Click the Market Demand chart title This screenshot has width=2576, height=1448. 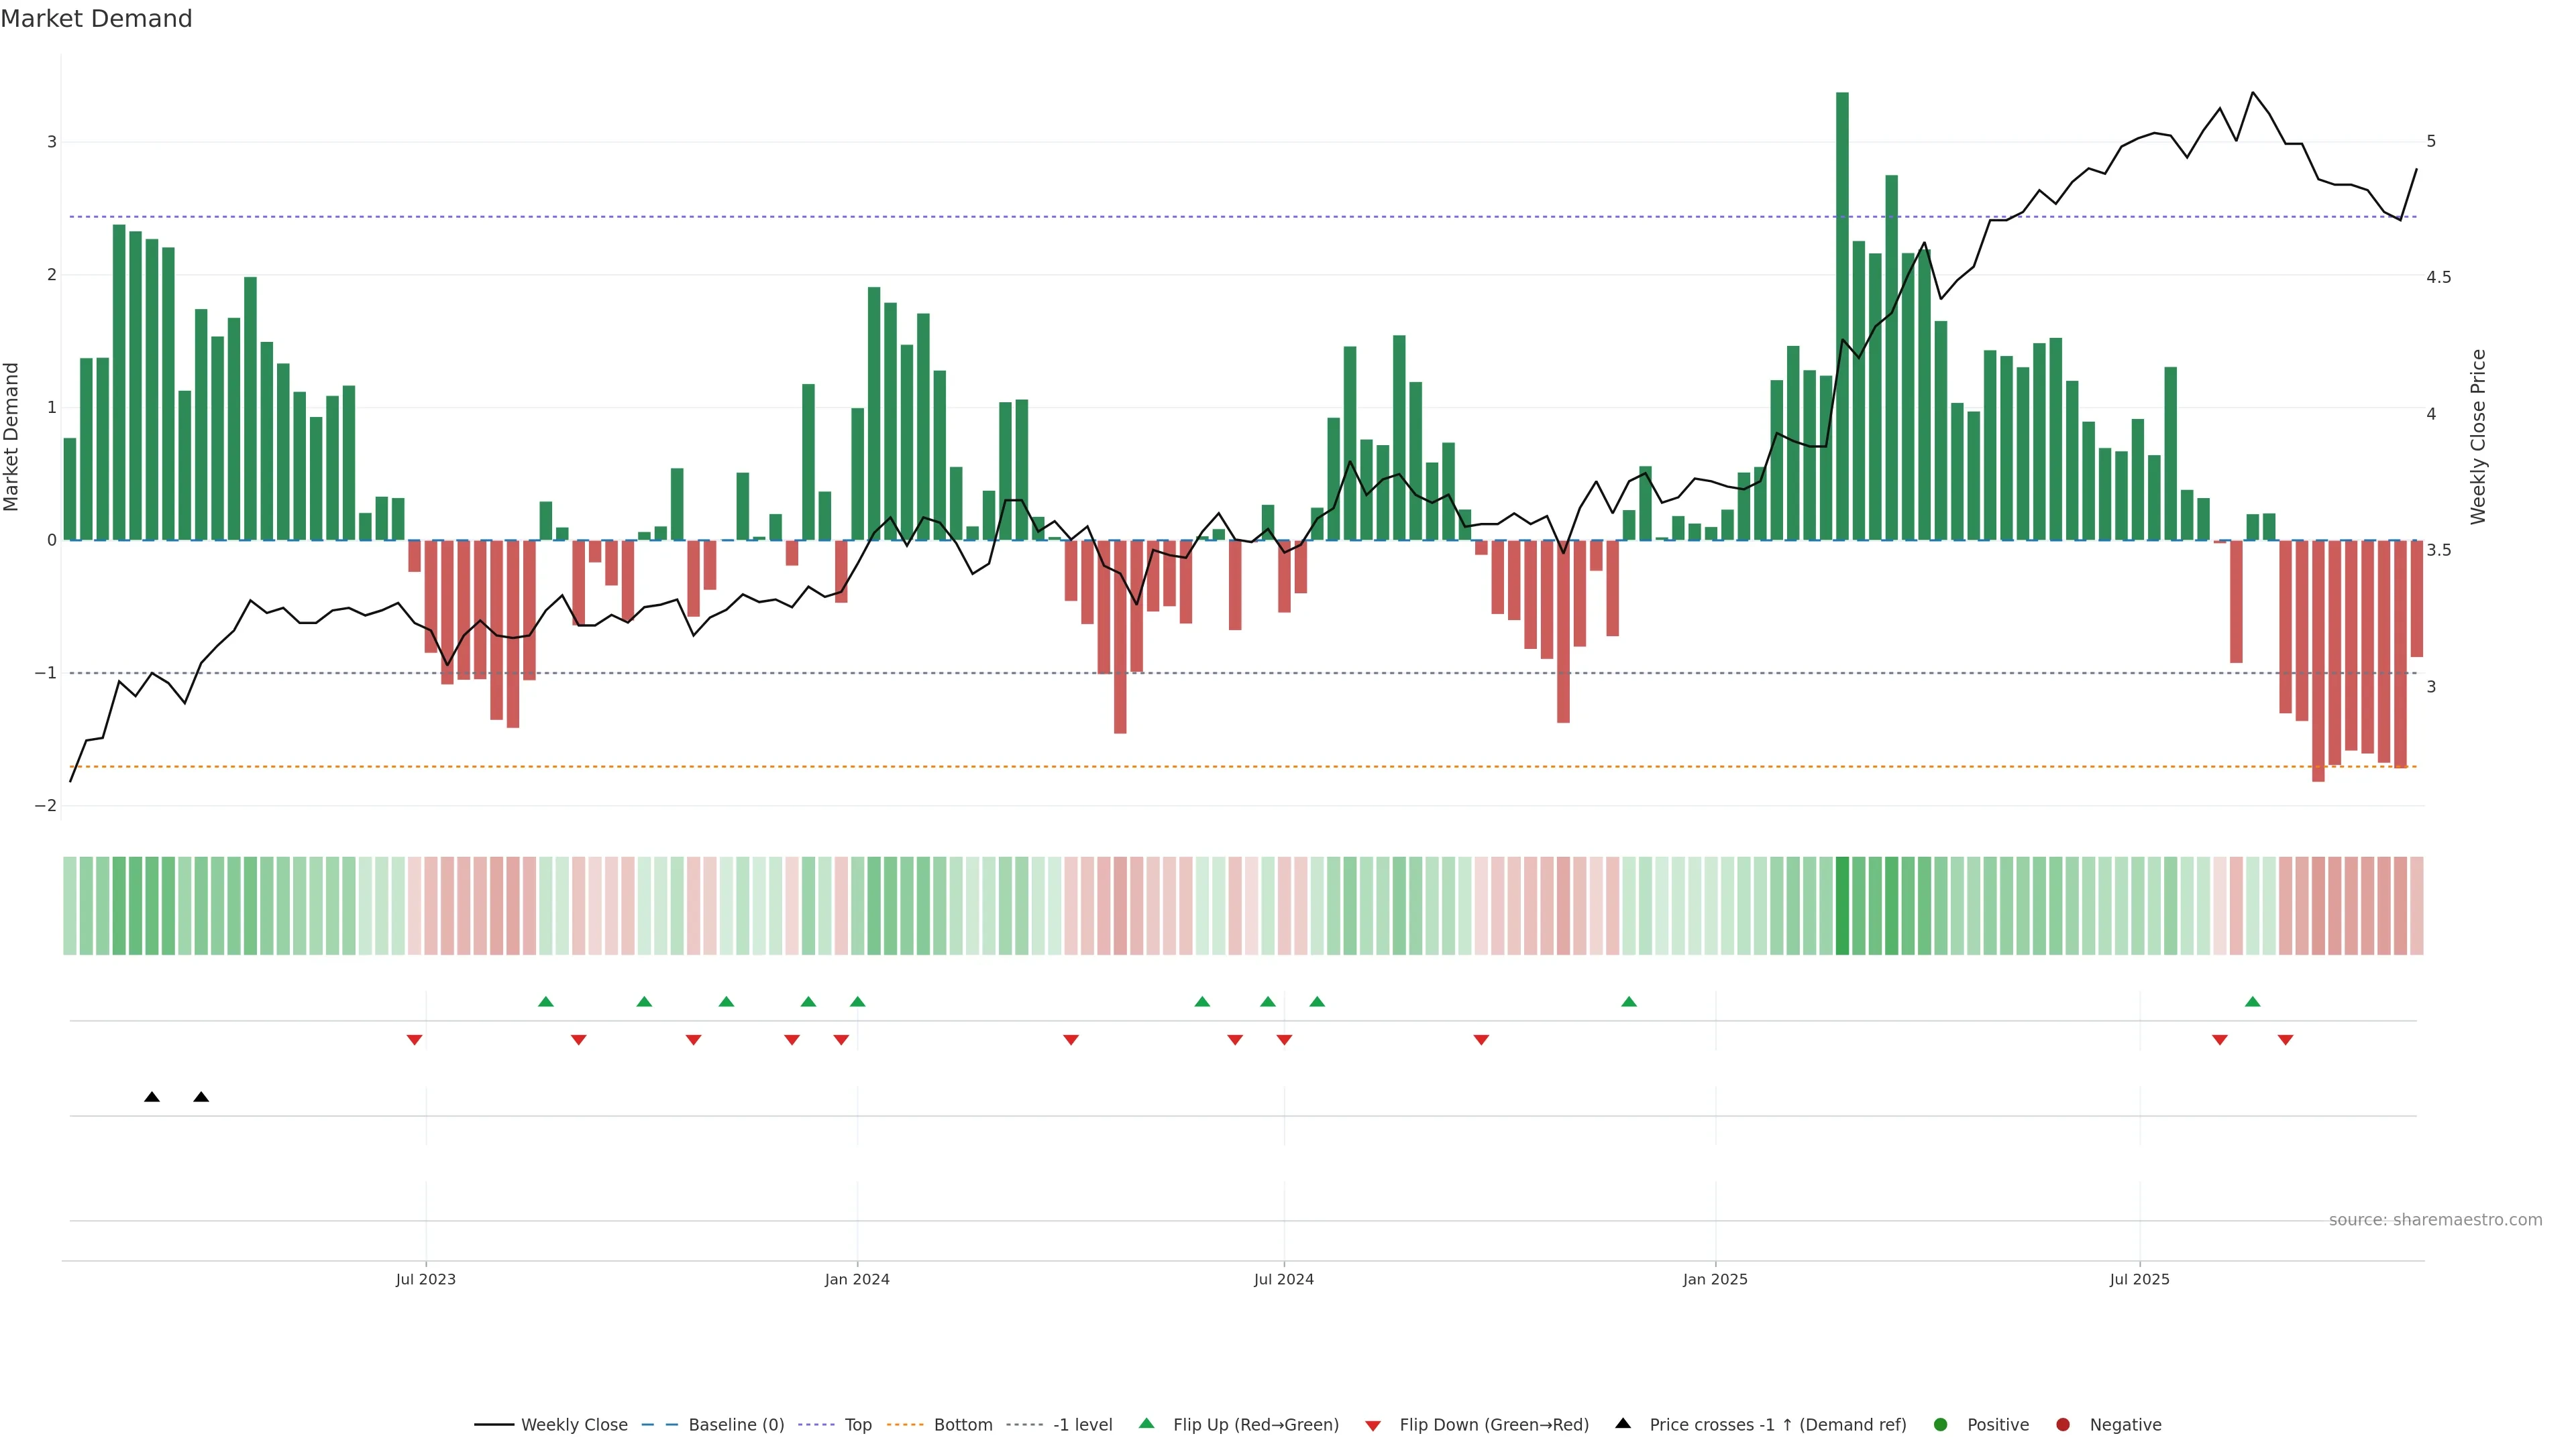96,19
